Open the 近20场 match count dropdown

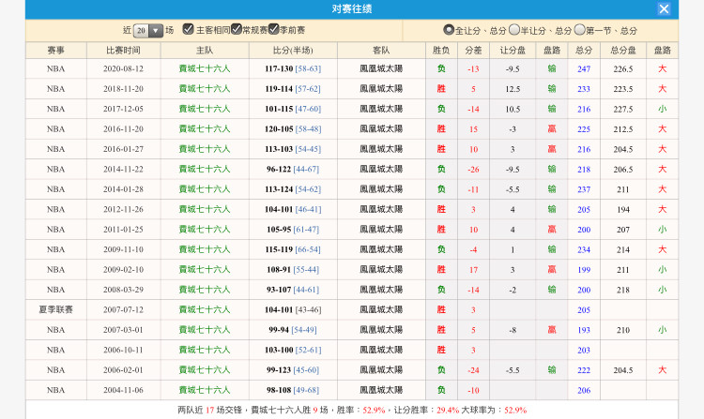coord(148,31)
